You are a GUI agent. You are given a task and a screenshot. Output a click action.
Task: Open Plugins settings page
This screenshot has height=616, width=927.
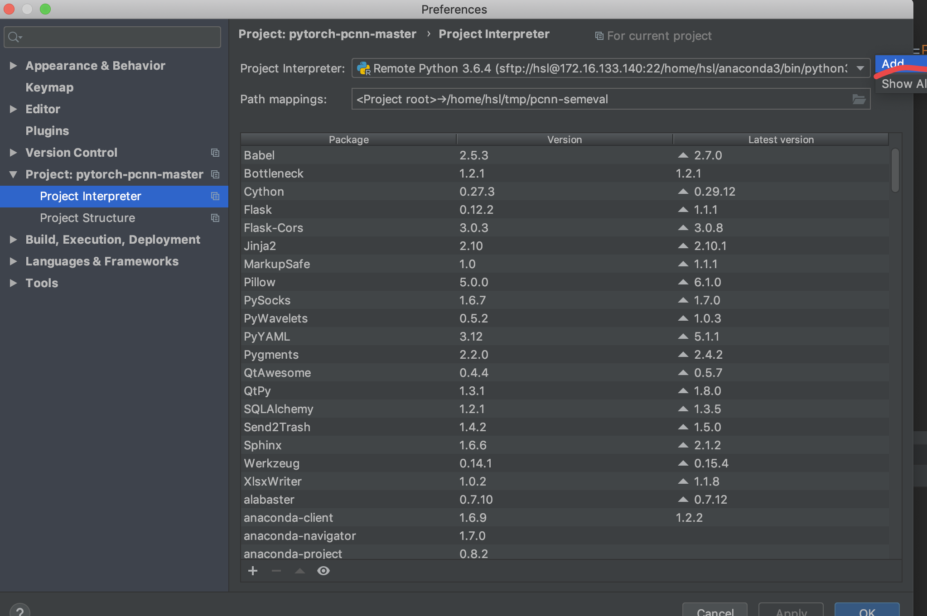tap(47, 131)
